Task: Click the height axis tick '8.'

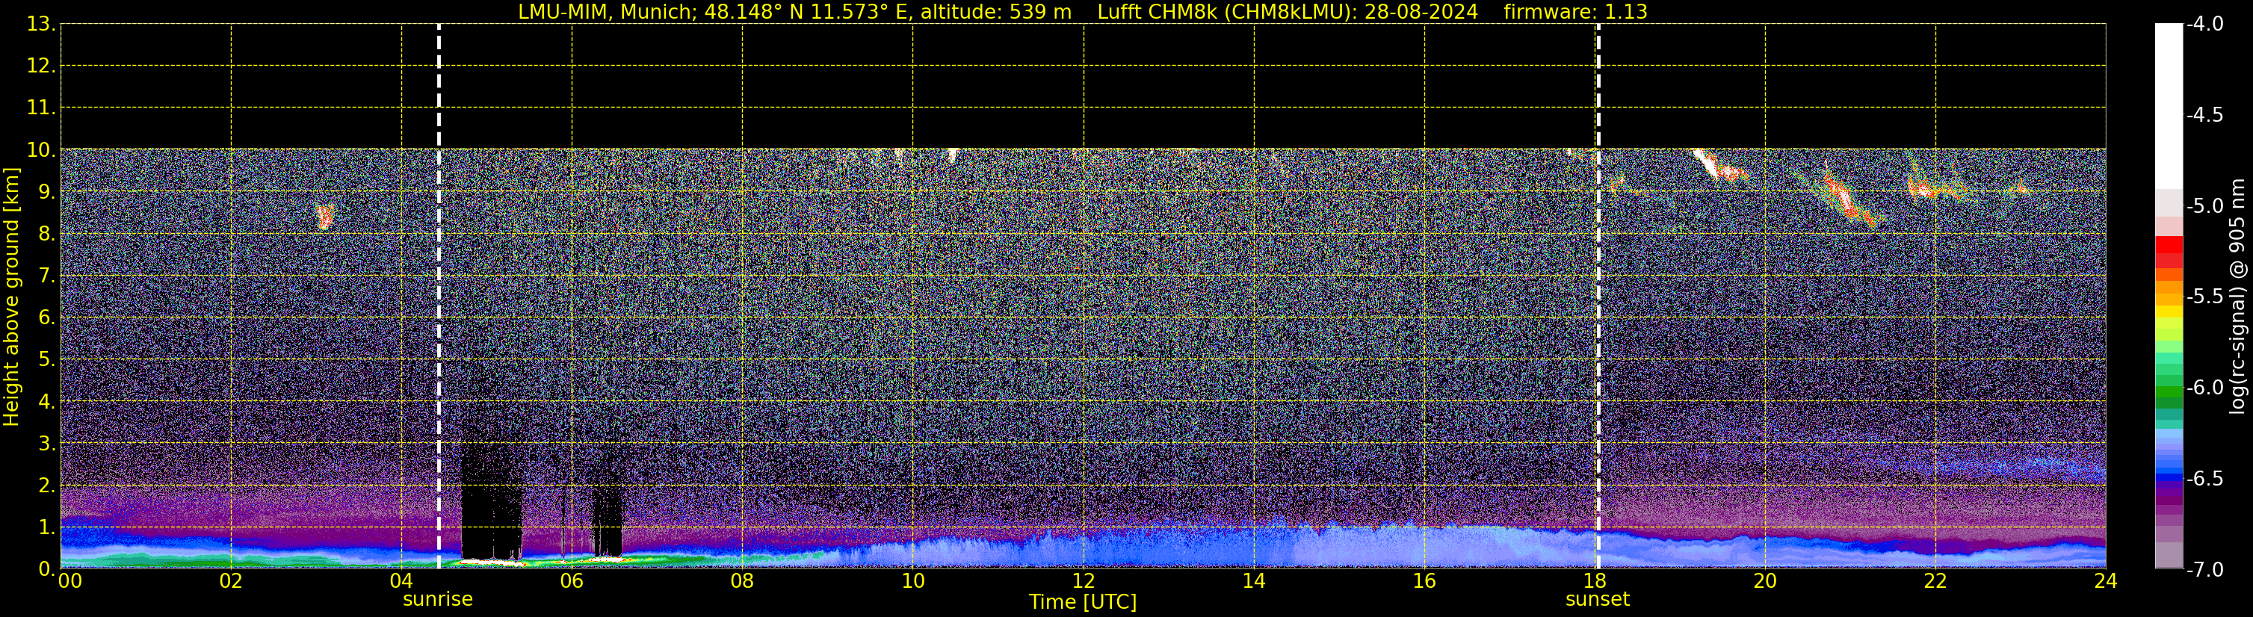Action: pyautogui.click(x=47, y=235)
